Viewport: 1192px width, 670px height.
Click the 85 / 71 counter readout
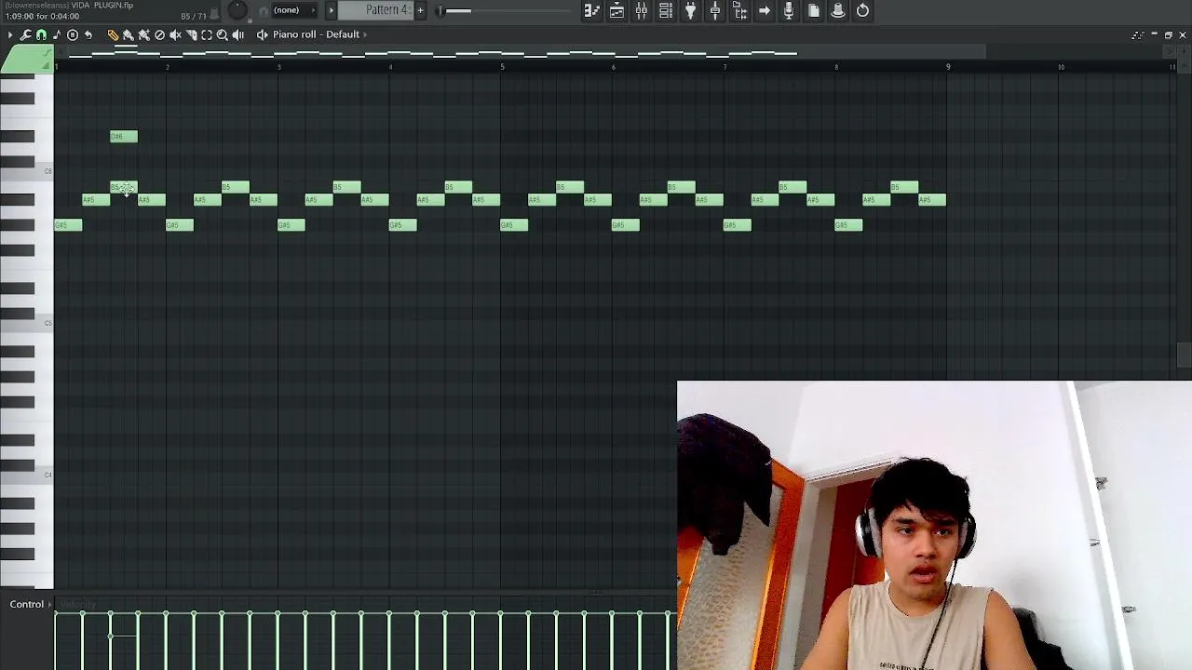194,16
